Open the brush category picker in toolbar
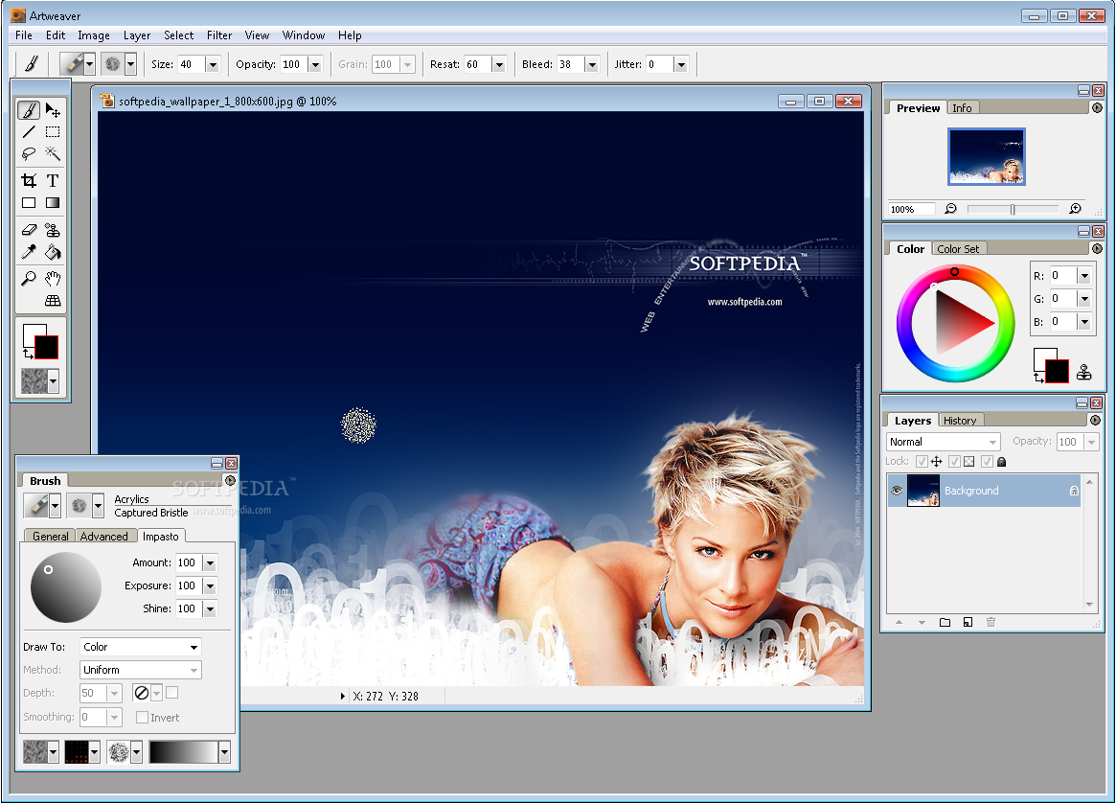The width and height of the screenshot is (1116, 803). [x=77, y=64]
